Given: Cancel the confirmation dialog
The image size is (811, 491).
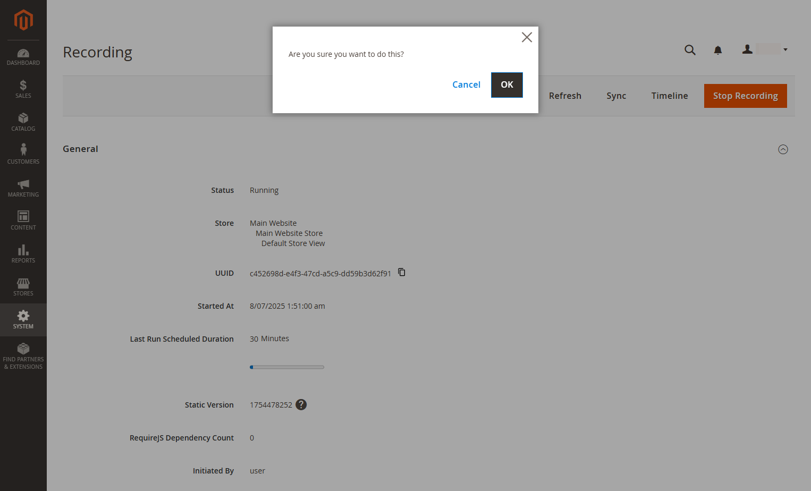Looking at the screenshot, I should coord(467,84).
